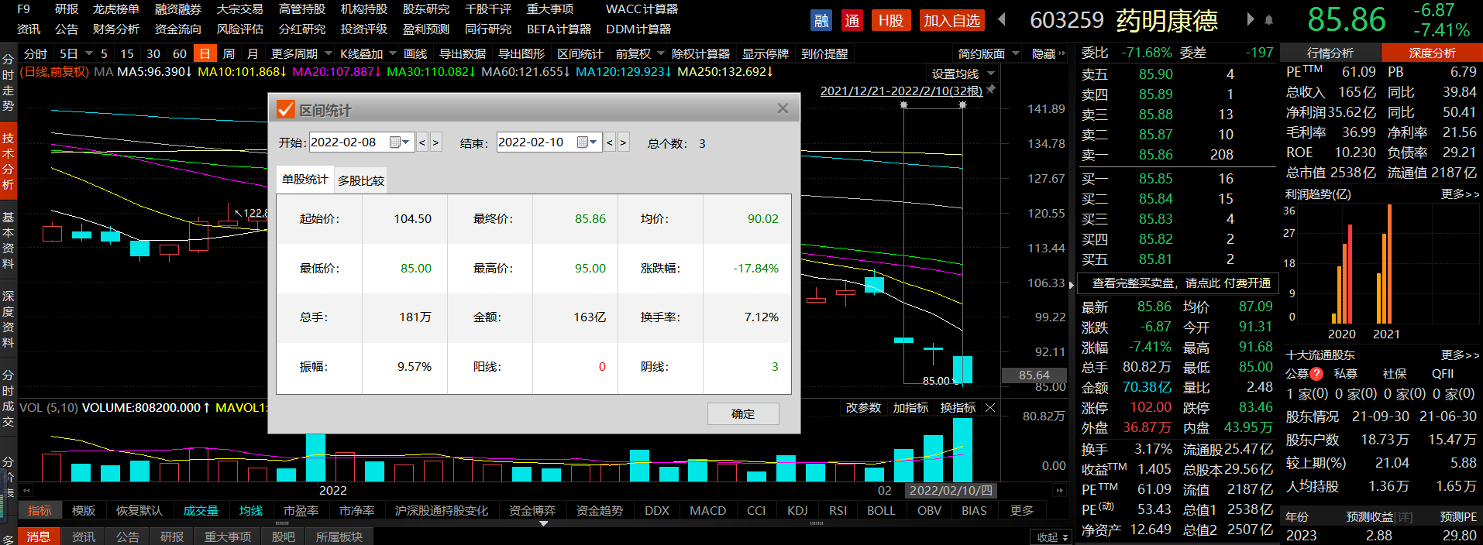Image resolution: width=1483 pixels, height=545 pixels.
Task: Click the tallest cyan volume bar
Action: [x=962, y=449]
